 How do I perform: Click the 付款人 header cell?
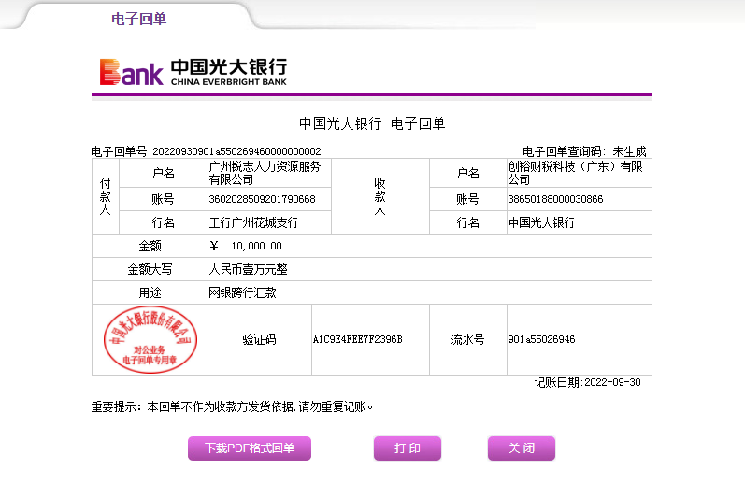[106, 196]
